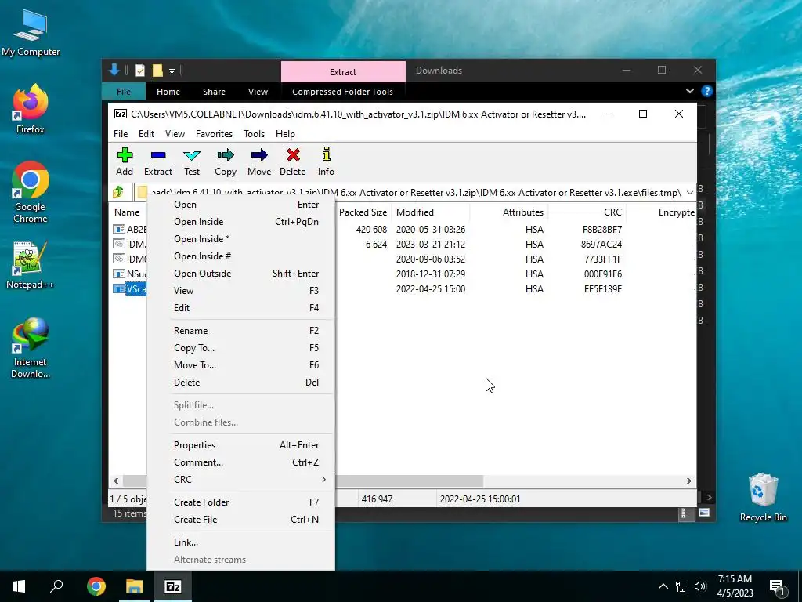Click the taskbar search magnifier

click(x=56, y=586)
